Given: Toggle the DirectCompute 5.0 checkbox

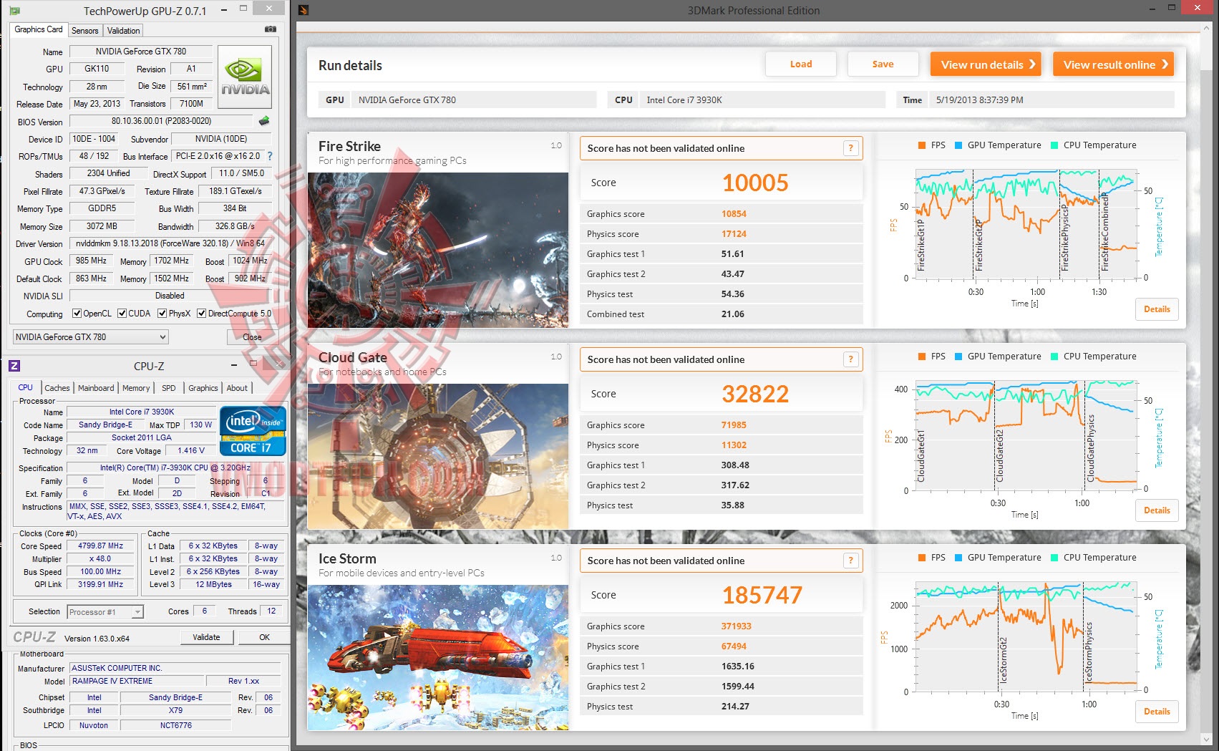Looking at the screenshot, I should (x=202, y=314).
